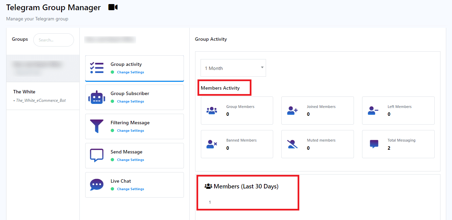Click the Filtering Message funnel icon

coord(97,126)
